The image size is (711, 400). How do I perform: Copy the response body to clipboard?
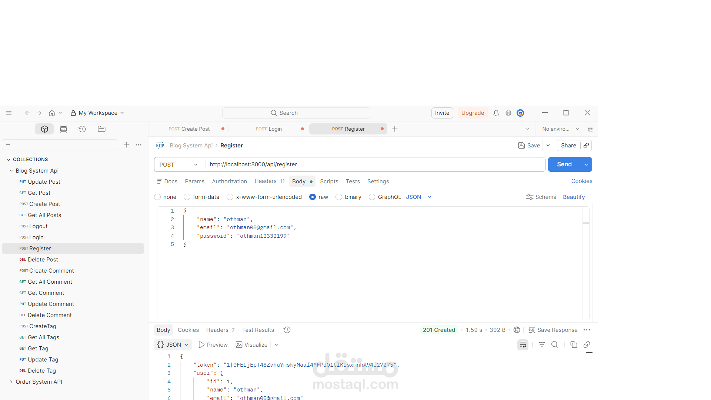click(x=574, y=344)
